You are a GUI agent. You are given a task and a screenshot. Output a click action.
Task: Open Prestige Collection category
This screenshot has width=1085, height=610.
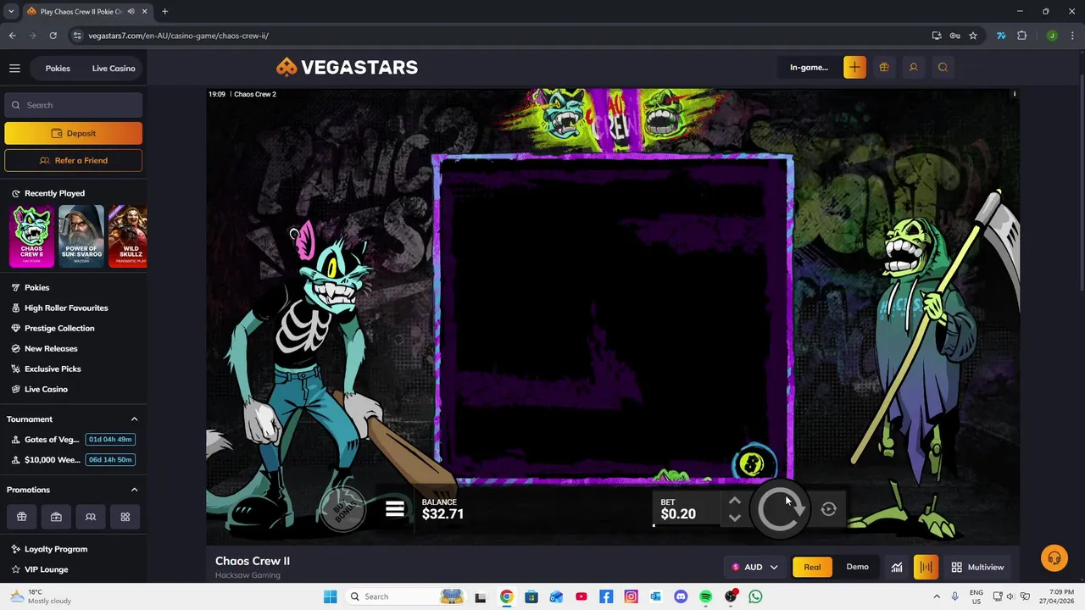pyautogui.click(x=59, y=328)
